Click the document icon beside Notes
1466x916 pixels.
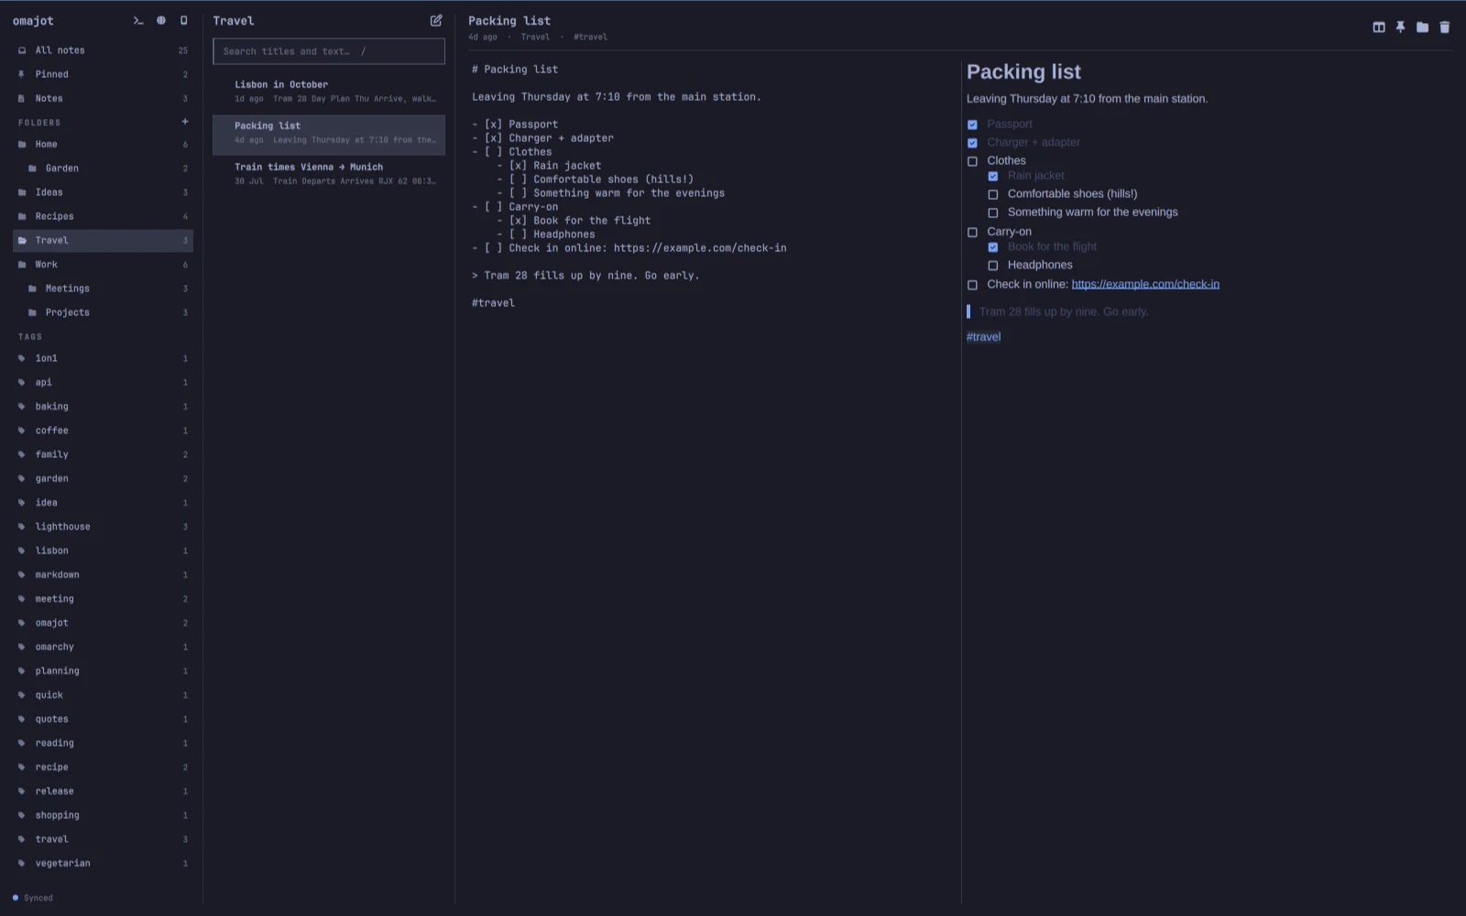coord(22,98)
